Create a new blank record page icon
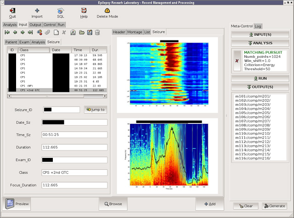This screenshot has width=294, height=218. [x=56, y=33]
